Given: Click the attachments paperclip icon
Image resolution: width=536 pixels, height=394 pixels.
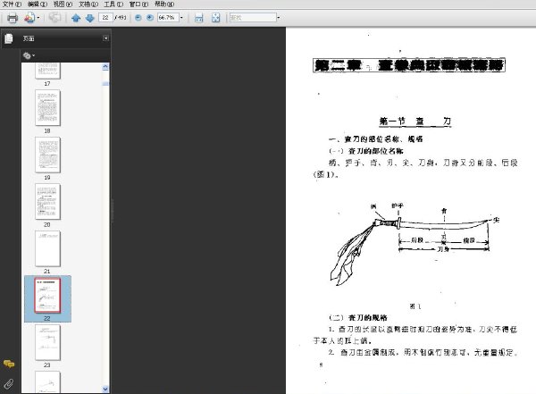Looking at the screenshot, I should click(9, 384).
